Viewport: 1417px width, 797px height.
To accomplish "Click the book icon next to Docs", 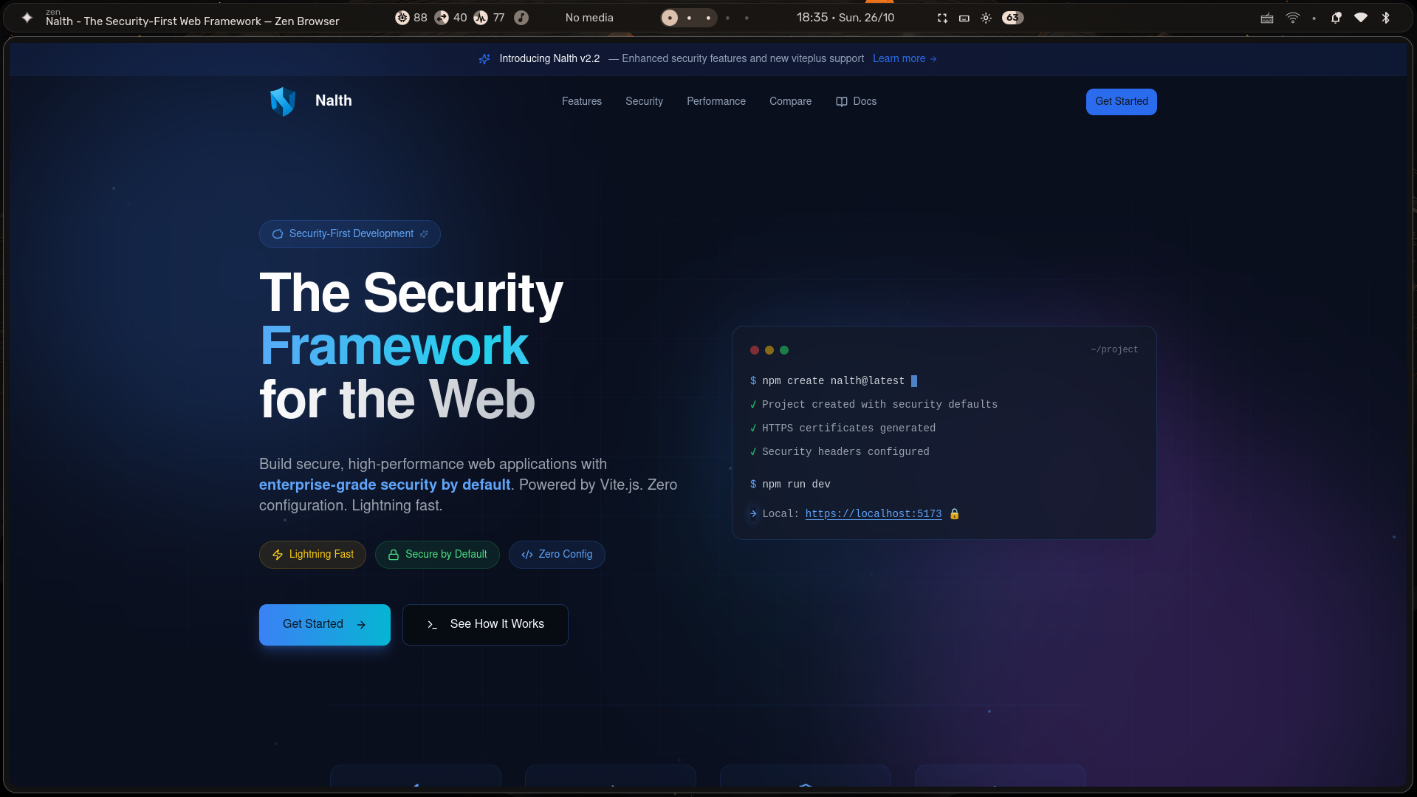I will 841,102.
